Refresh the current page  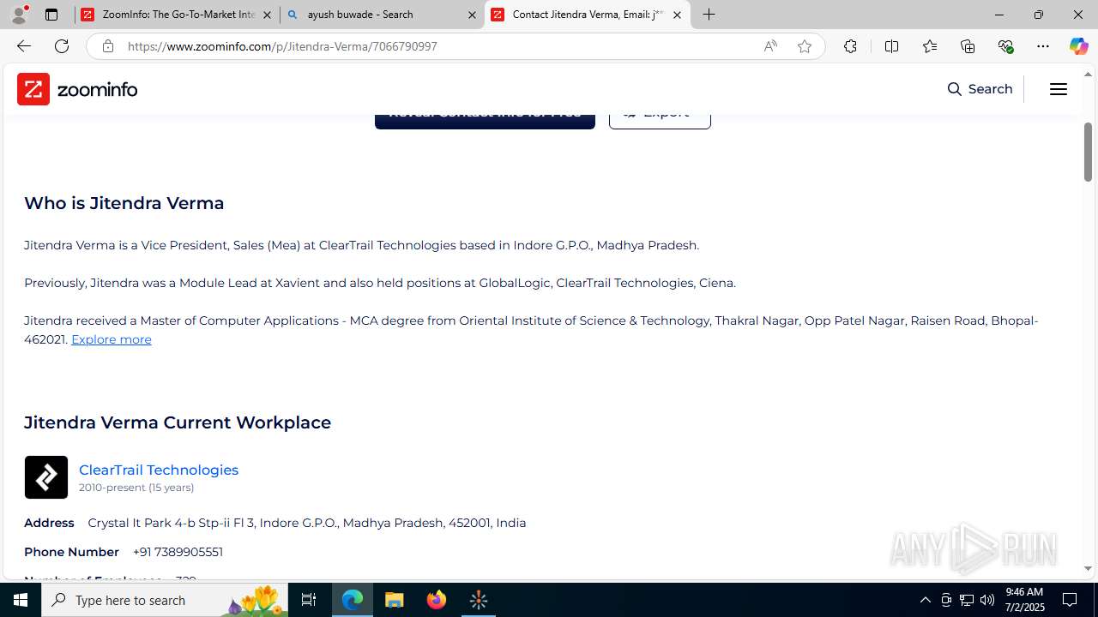click(x=62, y=46)
